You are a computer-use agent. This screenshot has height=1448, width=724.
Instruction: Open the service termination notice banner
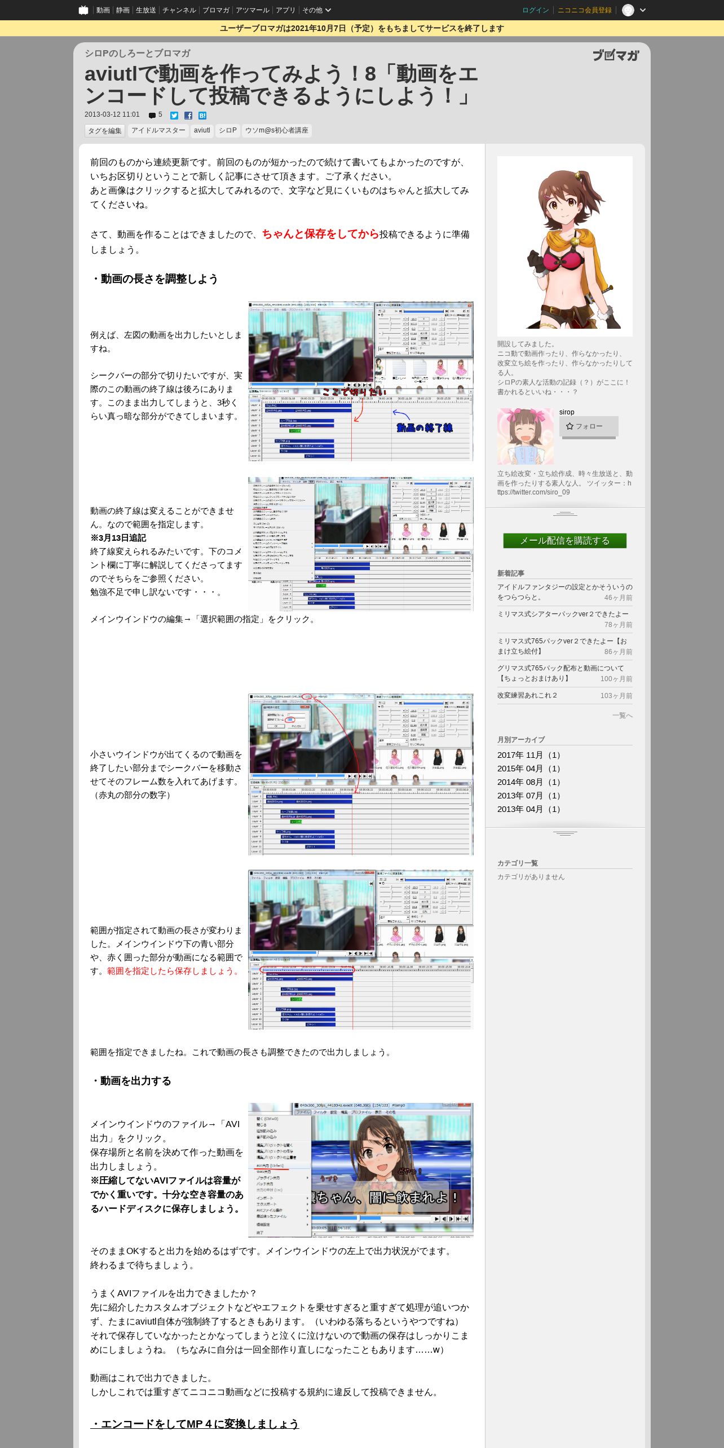click(362, 28)
